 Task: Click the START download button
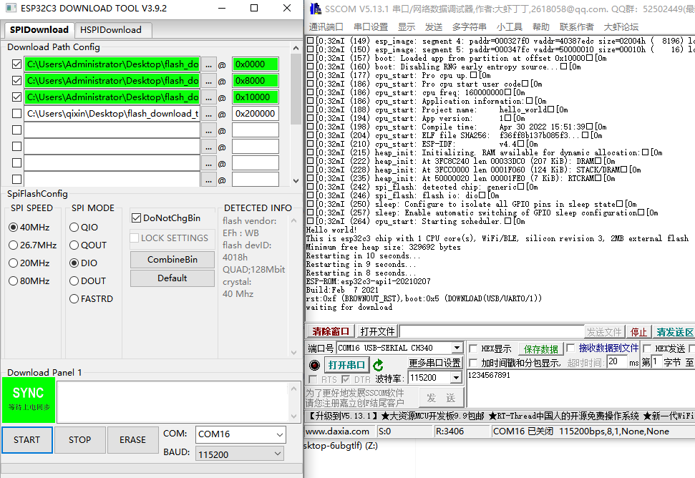point(27,440)
